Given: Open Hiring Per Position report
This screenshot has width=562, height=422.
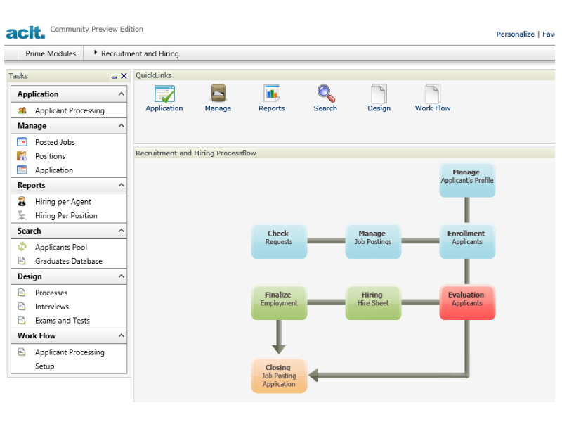Looking at the screenshot, I should 66,216.
